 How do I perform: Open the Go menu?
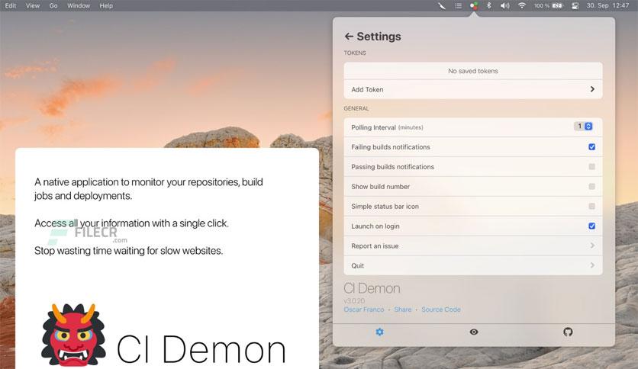coord(53,5)
